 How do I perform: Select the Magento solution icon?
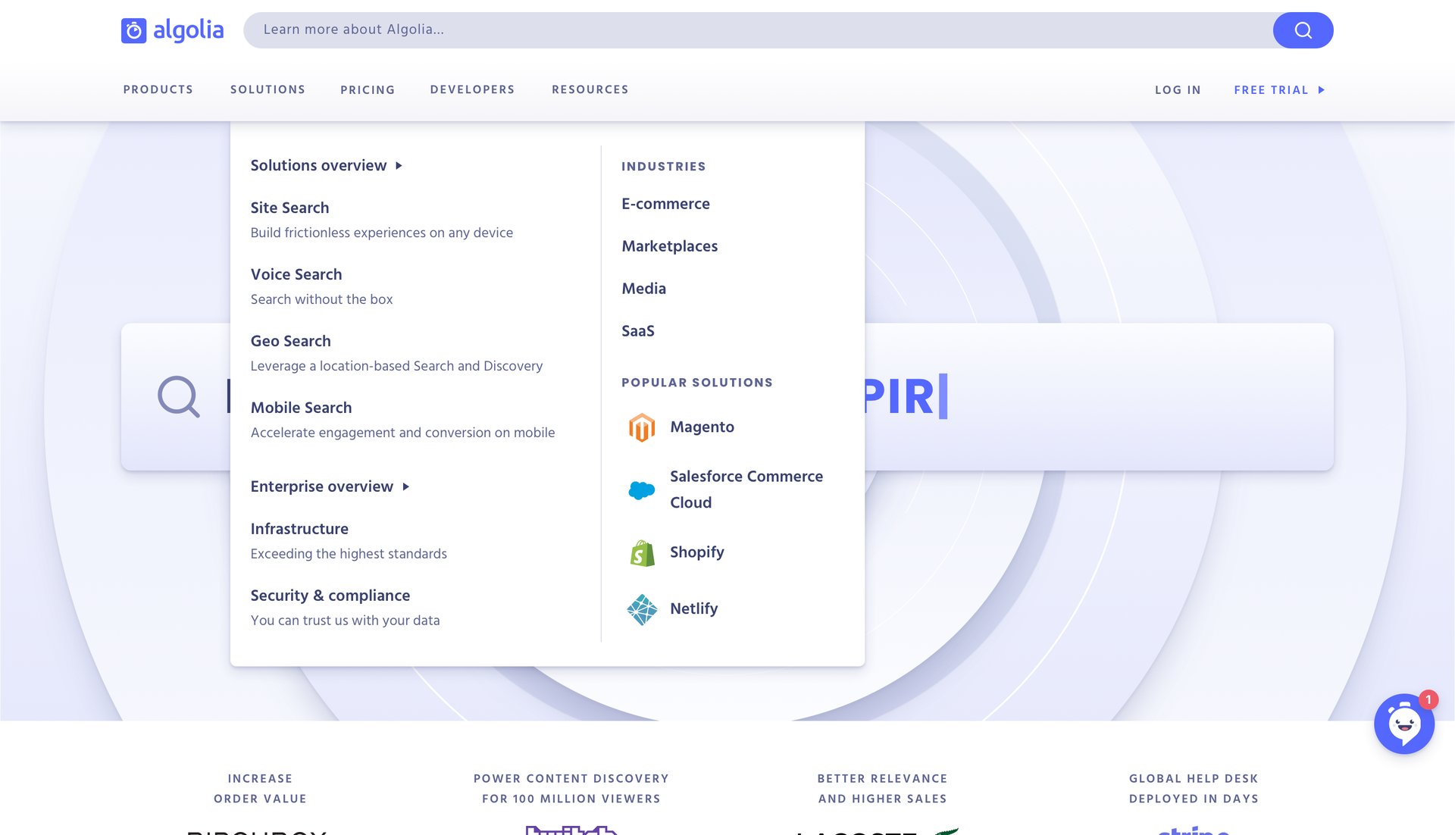click(643, 427)
